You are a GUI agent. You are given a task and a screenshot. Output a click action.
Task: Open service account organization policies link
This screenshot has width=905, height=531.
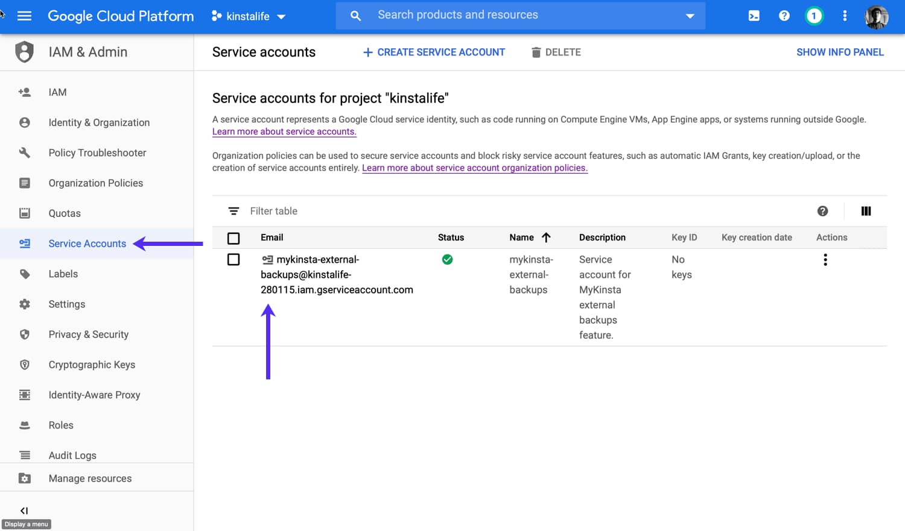point(475,168)
